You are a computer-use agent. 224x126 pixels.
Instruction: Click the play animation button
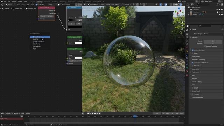[x=95, y=113]
